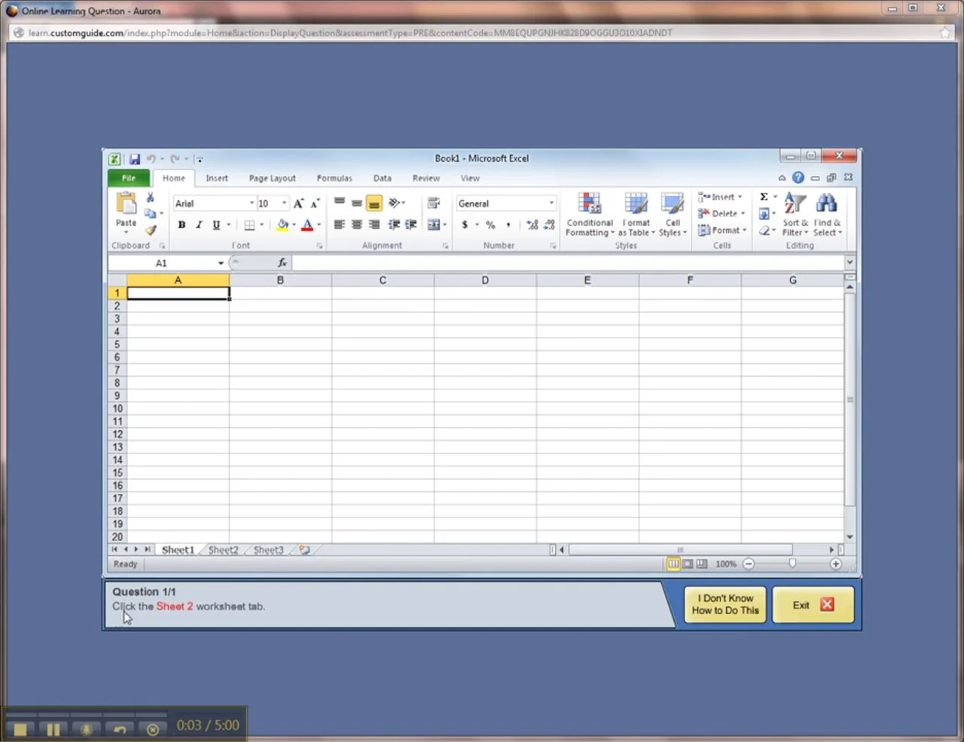
Task: Click the Undo icon in Quick Access toolbar
Action: (151, 159)
